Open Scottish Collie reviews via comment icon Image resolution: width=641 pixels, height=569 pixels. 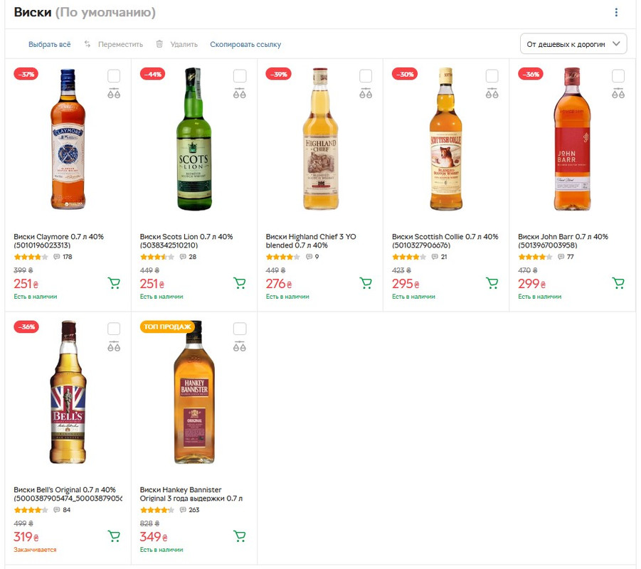(x=435, y=257)
